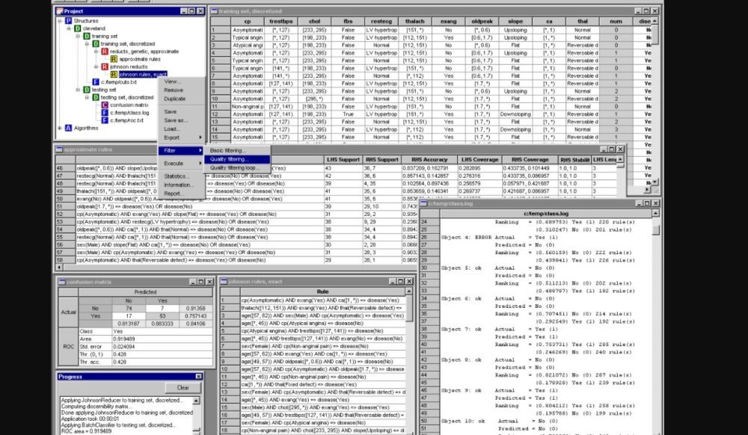The image size is (748, 435).
Task: Choose Quality filtering from Filter submenu
Action: (229, 159)
